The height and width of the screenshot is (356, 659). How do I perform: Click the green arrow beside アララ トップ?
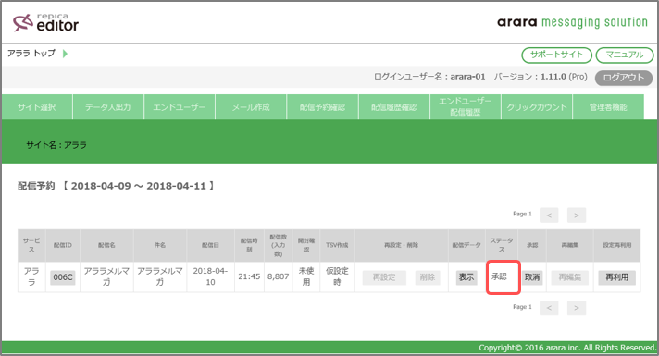click(x=65, y=54)
